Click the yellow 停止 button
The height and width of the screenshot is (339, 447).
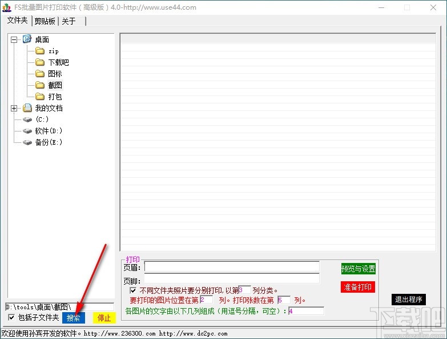point(104,318)
